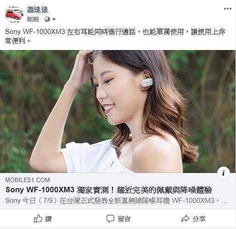
Task: Click the globe privacy icon
Action: [x=47, y=19]
